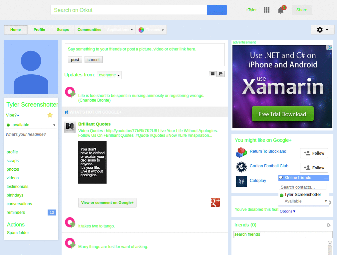Viewport: 341px width, 255px height.
Task: Click Tyler Screenshotter in Online friends
Action: pyautogui.click(x=302, y=195)
